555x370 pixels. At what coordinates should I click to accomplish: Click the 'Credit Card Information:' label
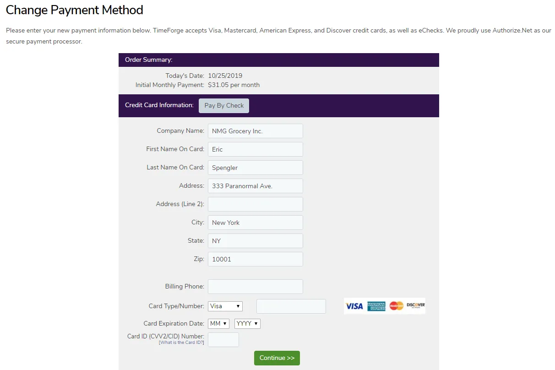point(159,105)
